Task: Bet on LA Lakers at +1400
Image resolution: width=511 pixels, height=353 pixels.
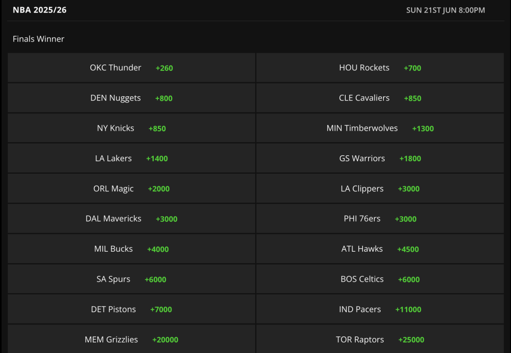Action: click(x=131, y=158)
